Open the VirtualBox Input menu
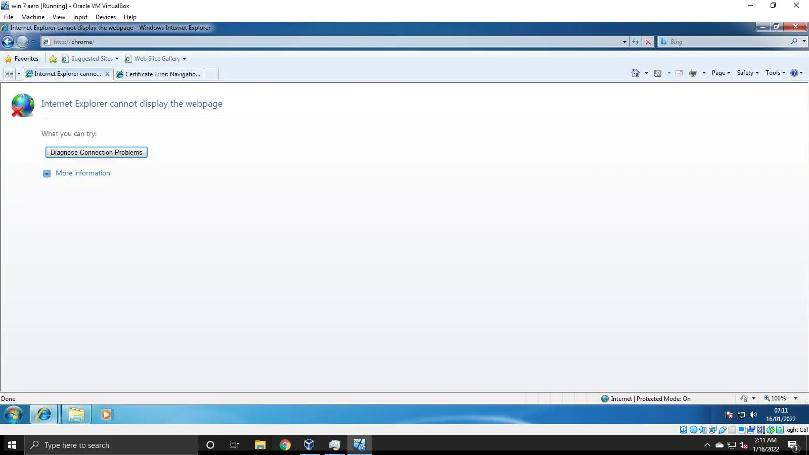809x455 pixels. (80, 17)
